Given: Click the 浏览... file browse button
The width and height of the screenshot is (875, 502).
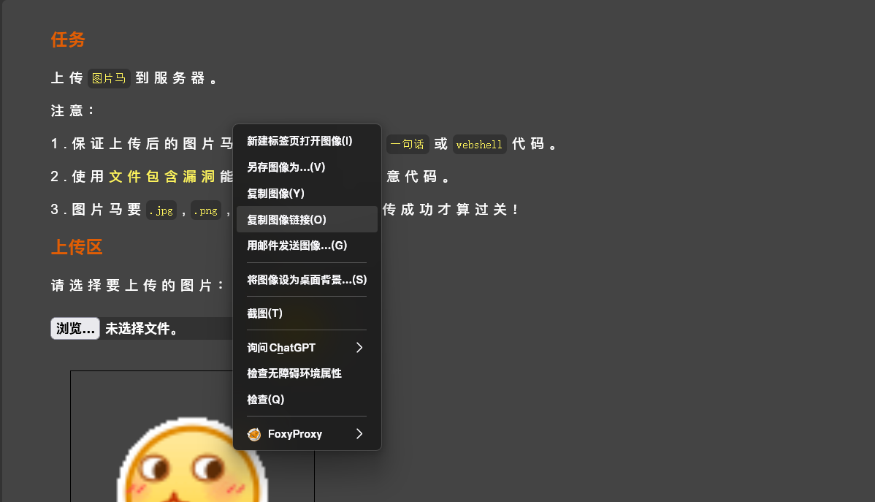Looking at the screenshot, I should click(x=75, y=328).
